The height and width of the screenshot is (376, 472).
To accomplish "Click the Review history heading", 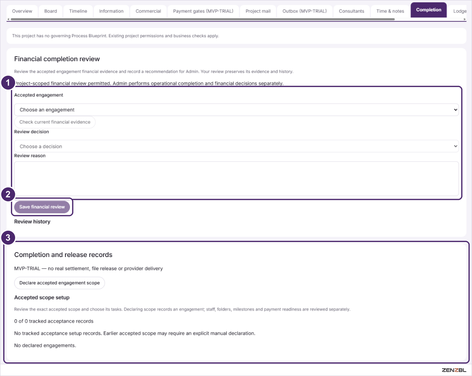I will tap(32, 222).
